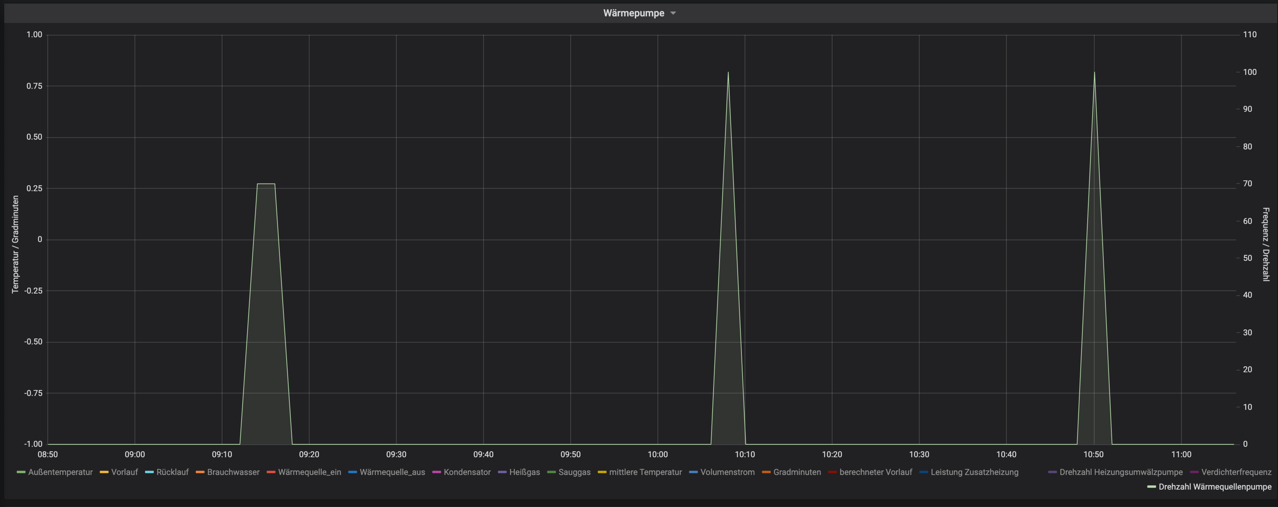Select the Gradminuten legend label
Viewport: 1278px width, 507px height.
797,472
